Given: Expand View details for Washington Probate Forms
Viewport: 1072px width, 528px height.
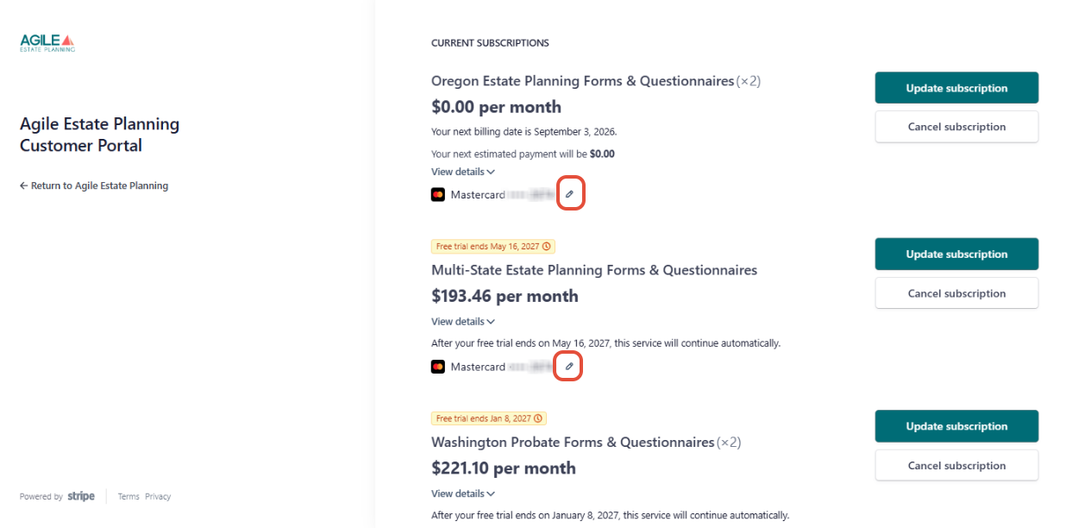Looking at the screenshot, I should tap(463, 493).
